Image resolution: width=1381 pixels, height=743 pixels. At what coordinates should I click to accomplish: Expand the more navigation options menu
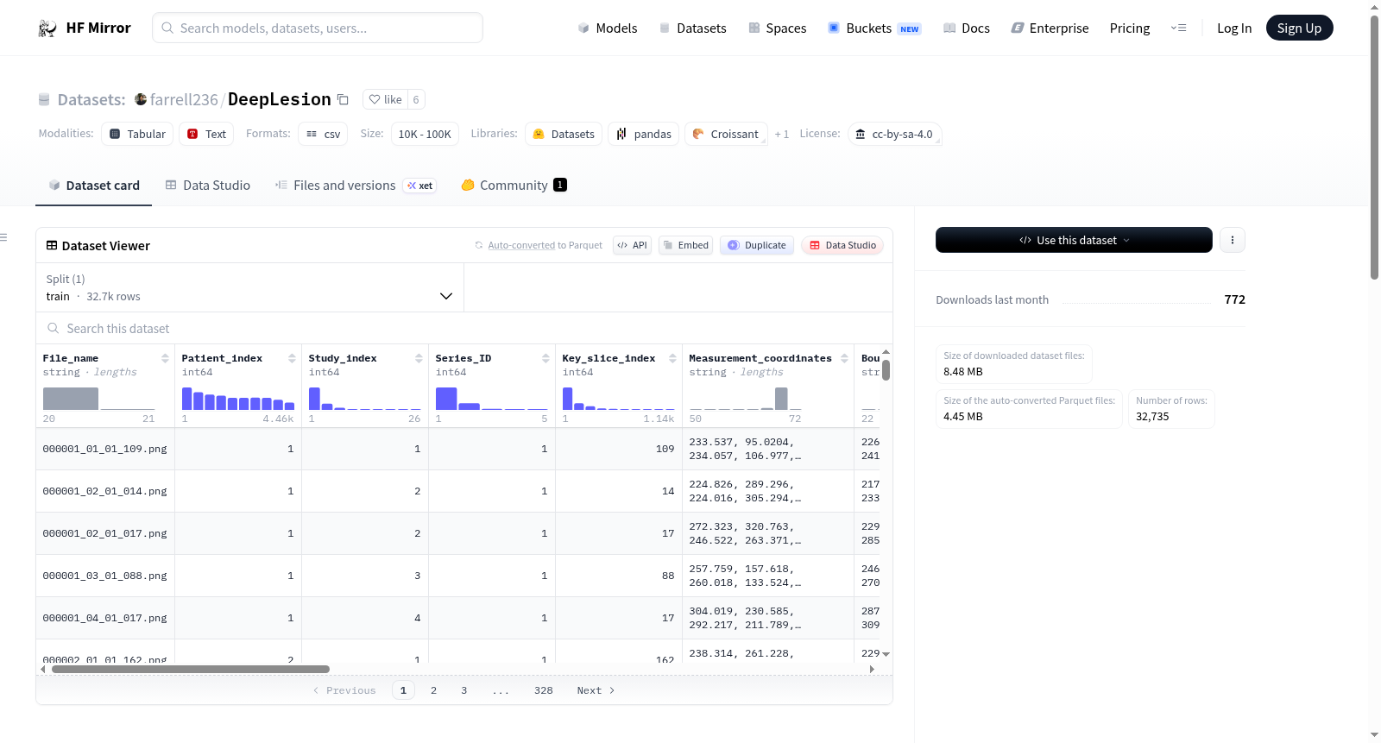tap(1178, 28)
